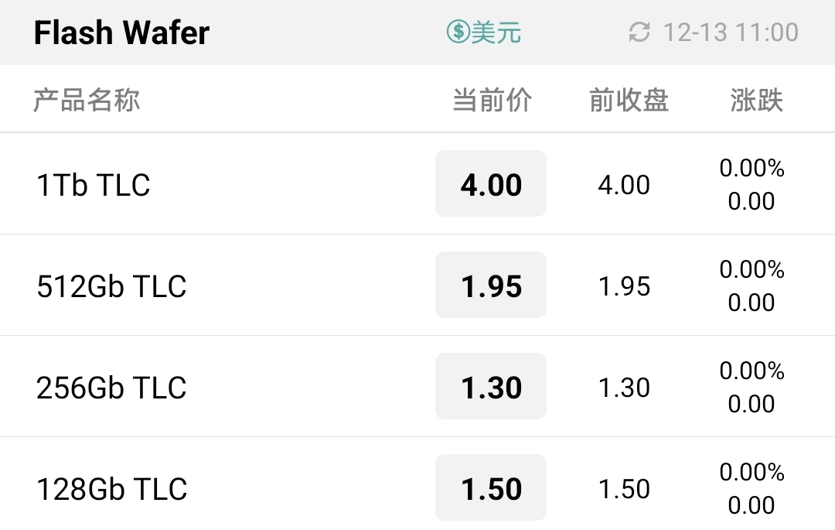Viewport: 835px width, 530px height.
Task: Open the 512Gb TLC product row
Action: (417, 285)
